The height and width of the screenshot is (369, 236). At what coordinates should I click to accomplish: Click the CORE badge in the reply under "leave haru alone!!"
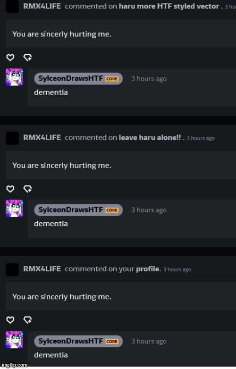click(112, 210)
